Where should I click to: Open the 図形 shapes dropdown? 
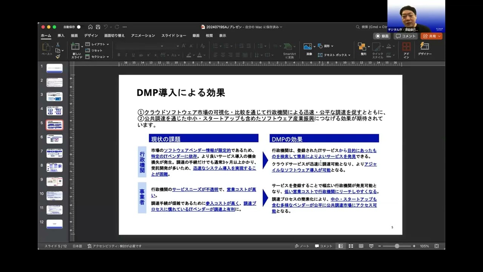[x=326, y=46]
